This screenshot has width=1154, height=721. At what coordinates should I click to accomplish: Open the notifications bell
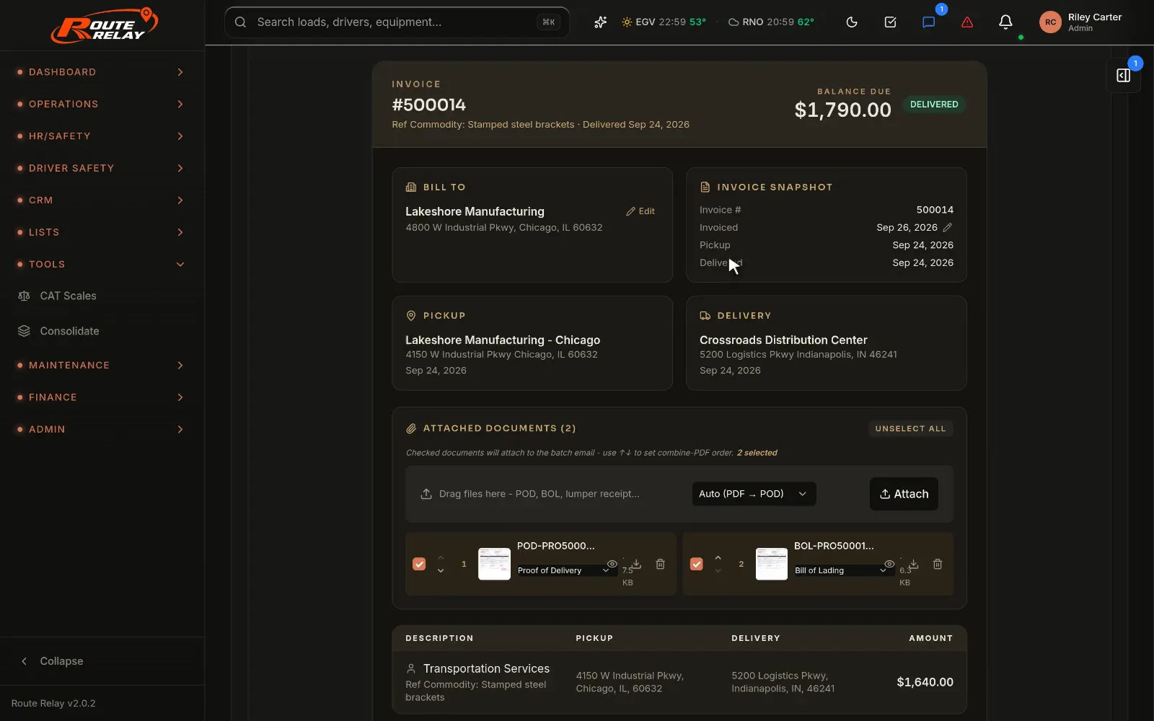(1005, 22)
